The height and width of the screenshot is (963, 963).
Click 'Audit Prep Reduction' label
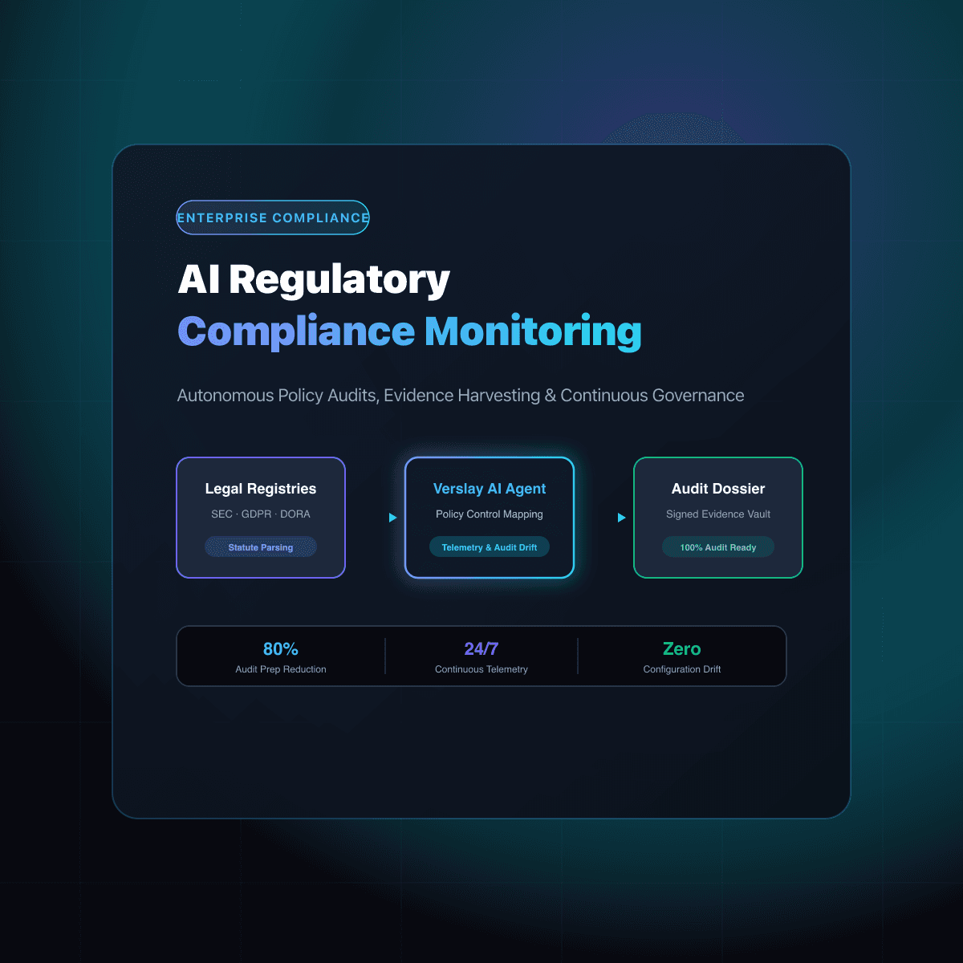[x=281, y=669]
